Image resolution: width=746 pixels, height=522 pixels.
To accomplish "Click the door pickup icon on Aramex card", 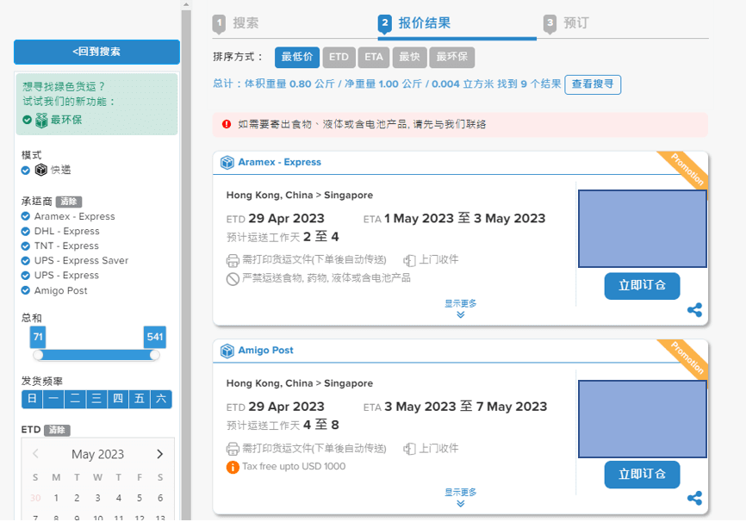I will [x=409, y=260].
